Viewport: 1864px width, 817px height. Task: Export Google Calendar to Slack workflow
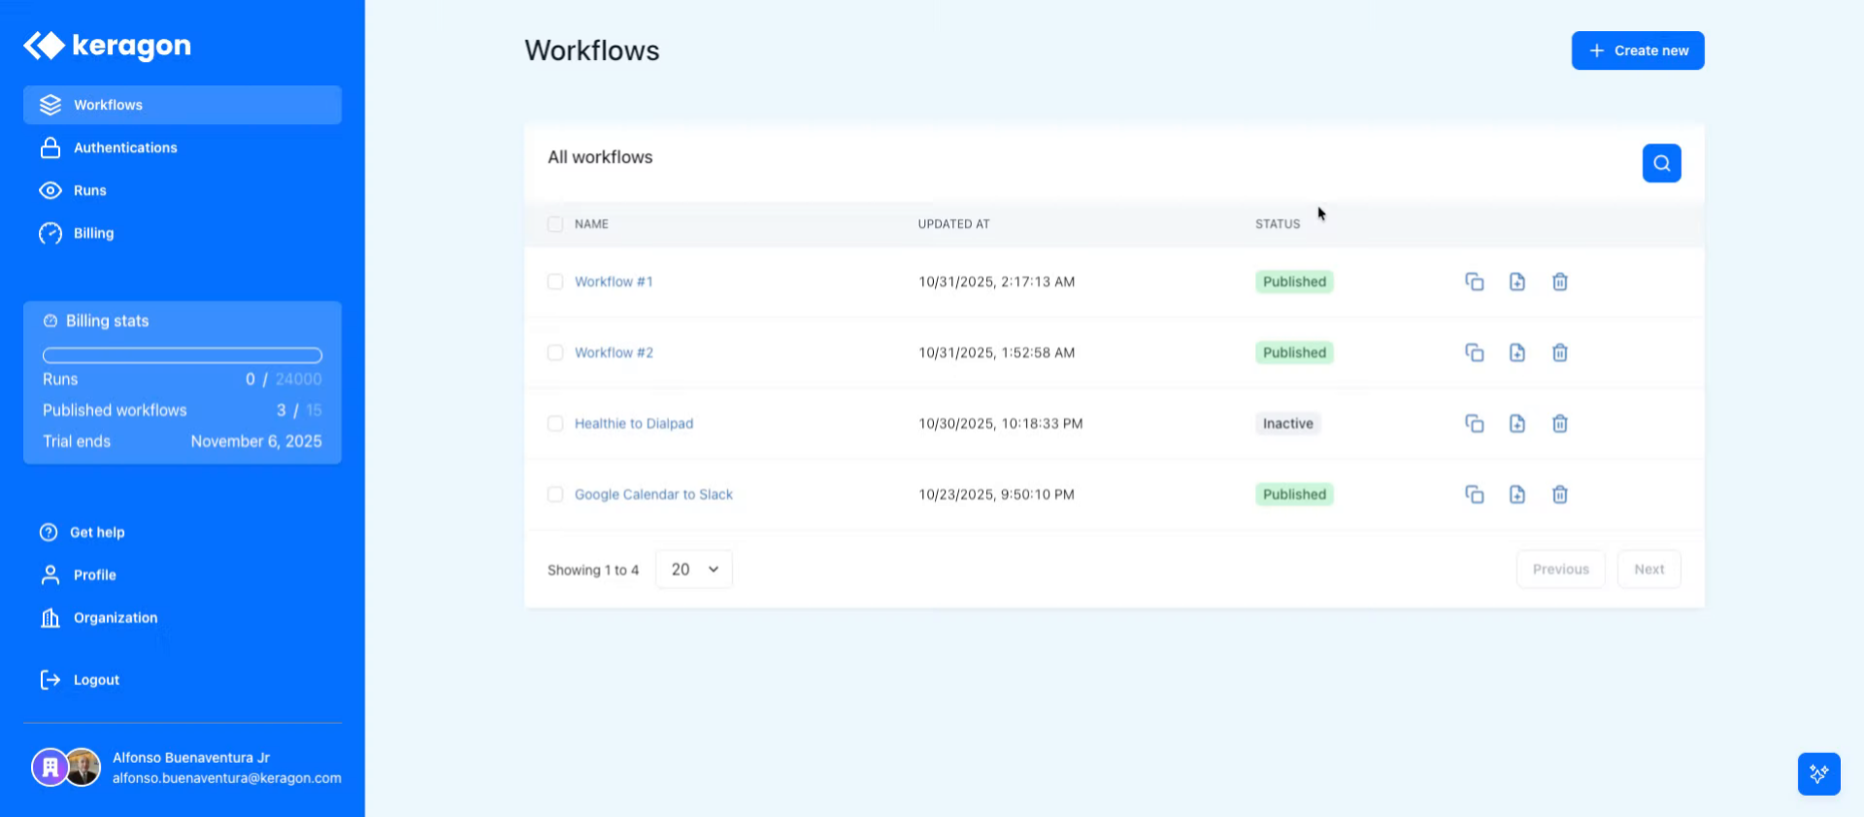[1516, 494]
